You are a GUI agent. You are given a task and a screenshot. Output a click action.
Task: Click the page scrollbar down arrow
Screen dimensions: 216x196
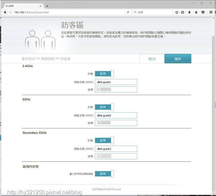click(213, 193)
